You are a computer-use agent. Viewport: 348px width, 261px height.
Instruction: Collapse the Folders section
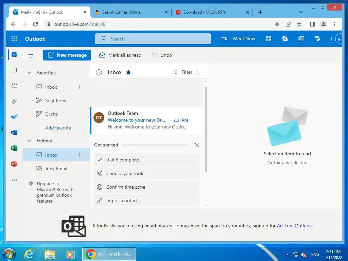pos(30,141)
